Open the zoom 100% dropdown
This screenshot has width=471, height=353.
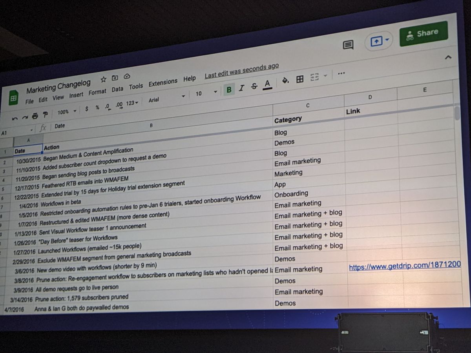[67, 112]
